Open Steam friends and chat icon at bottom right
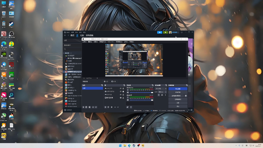263x148 pixels. pos(191,110)
